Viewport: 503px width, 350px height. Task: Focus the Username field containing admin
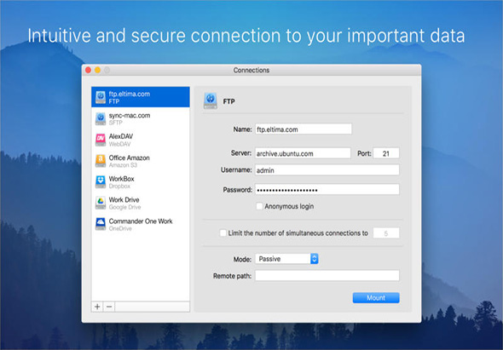[327, 170]
